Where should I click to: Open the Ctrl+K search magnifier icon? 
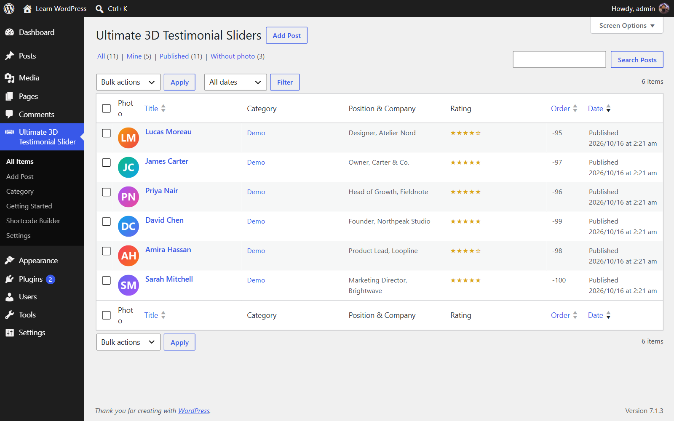pyautogui.click(x=99, y=9)
